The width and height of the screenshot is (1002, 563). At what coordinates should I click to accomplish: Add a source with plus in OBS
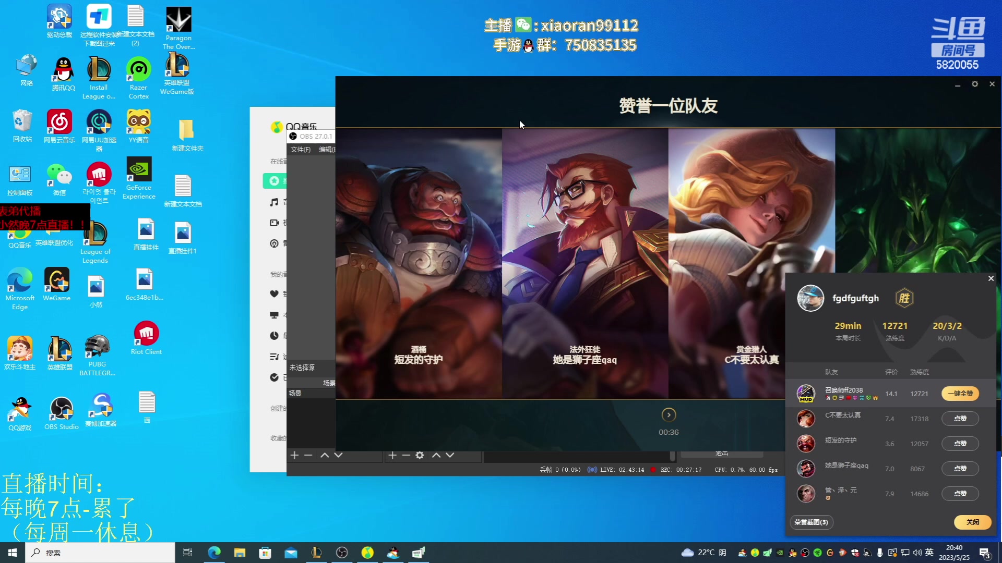(392, 455)
